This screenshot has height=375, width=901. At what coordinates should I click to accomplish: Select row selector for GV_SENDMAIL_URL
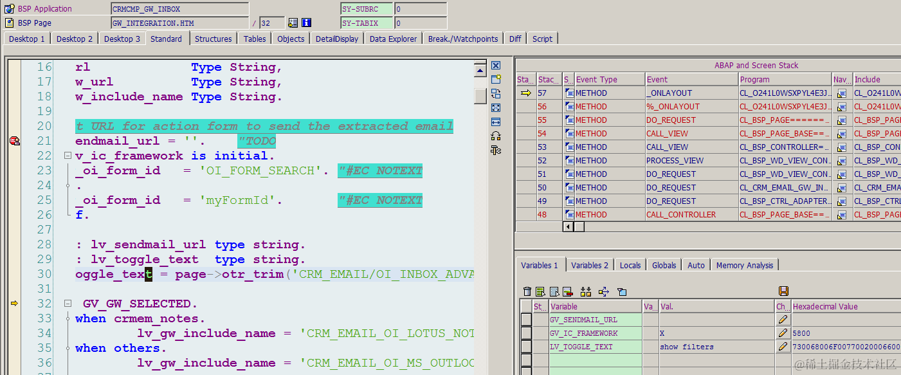click(x=526, y=320)
